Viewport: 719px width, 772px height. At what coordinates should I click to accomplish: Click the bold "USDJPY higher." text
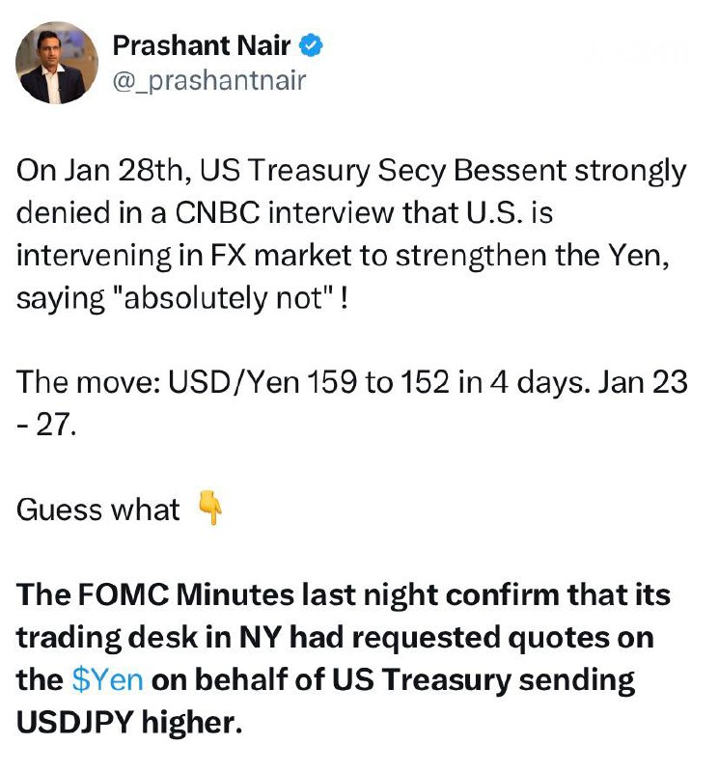[130, 722]
